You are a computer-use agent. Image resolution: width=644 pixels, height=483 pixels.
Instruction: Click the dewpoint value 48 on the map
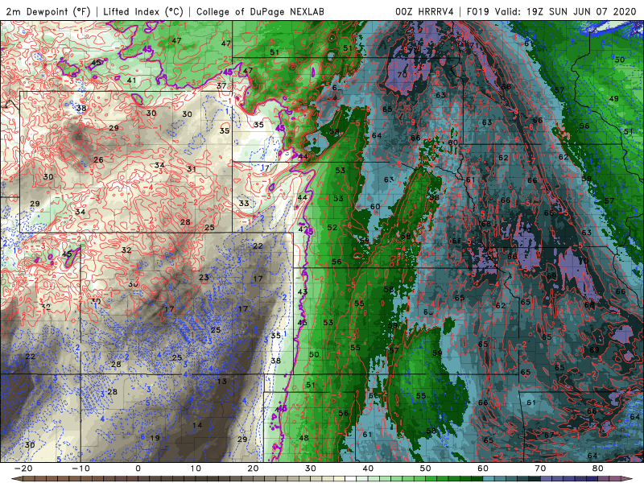(x=304, y=438)
